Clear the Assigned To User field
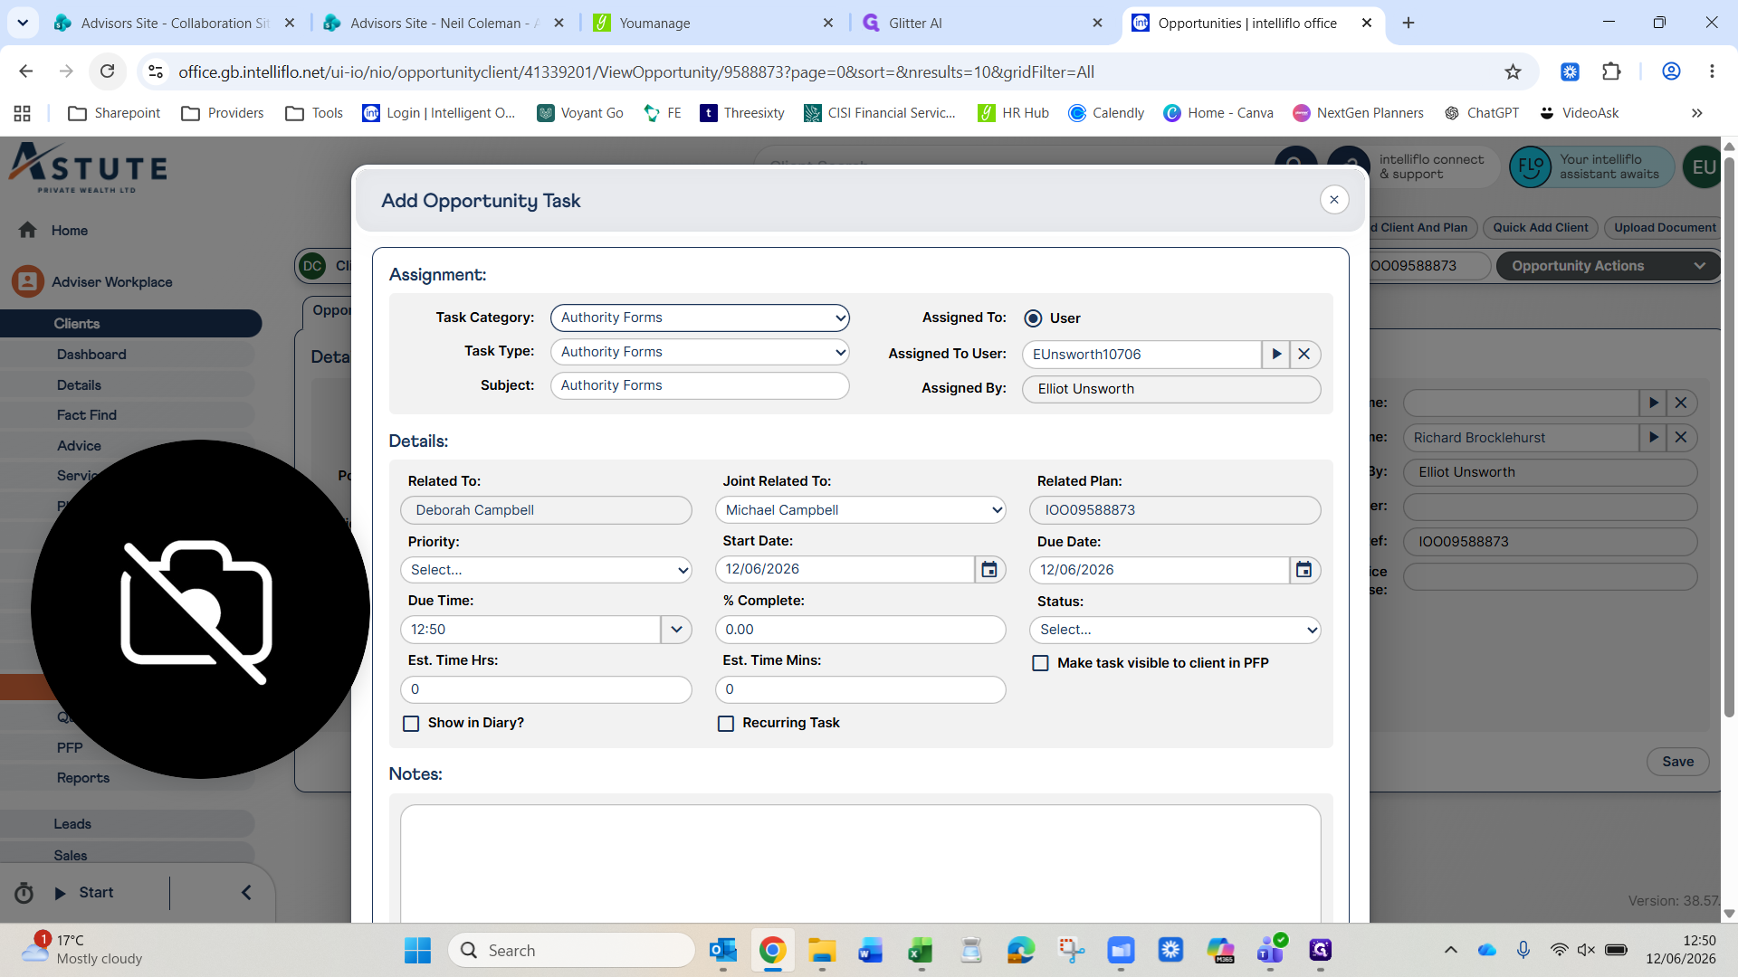 (1304, 355)
